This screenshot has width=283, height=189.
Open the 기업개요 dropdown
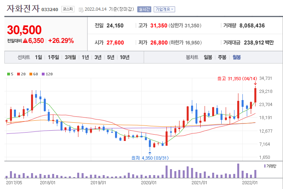coord(164,9)
